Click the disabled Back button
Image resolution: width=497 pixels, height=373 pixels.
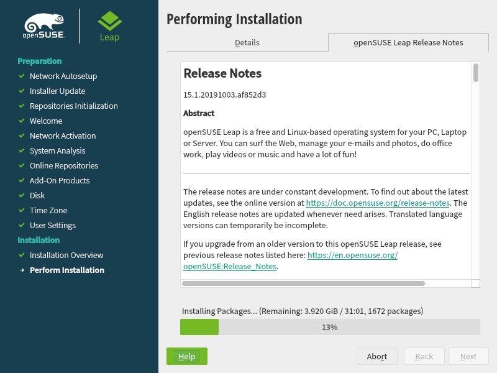coord(424,356)
